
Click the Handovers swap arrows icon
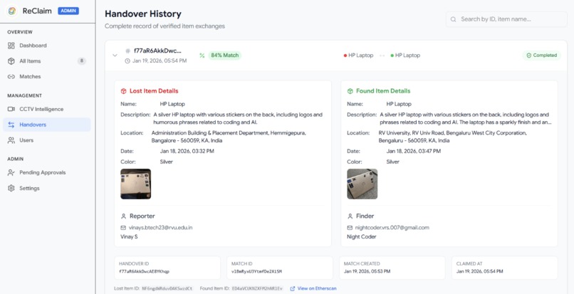(x=11, y=125)
